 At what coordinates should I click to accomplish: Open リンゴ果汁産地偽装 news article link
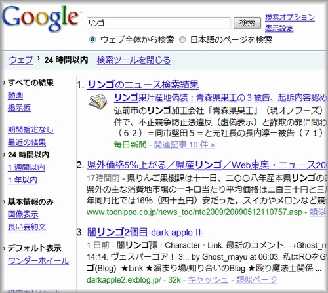point(220,98)
